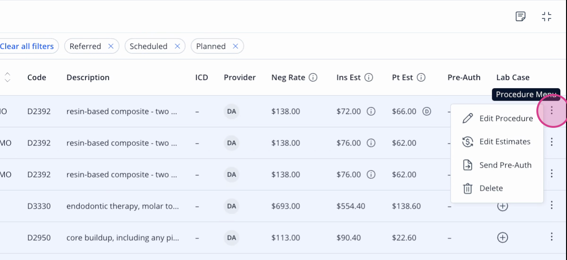Click endodontic therapy, molar description

click(x=123, y=206)
